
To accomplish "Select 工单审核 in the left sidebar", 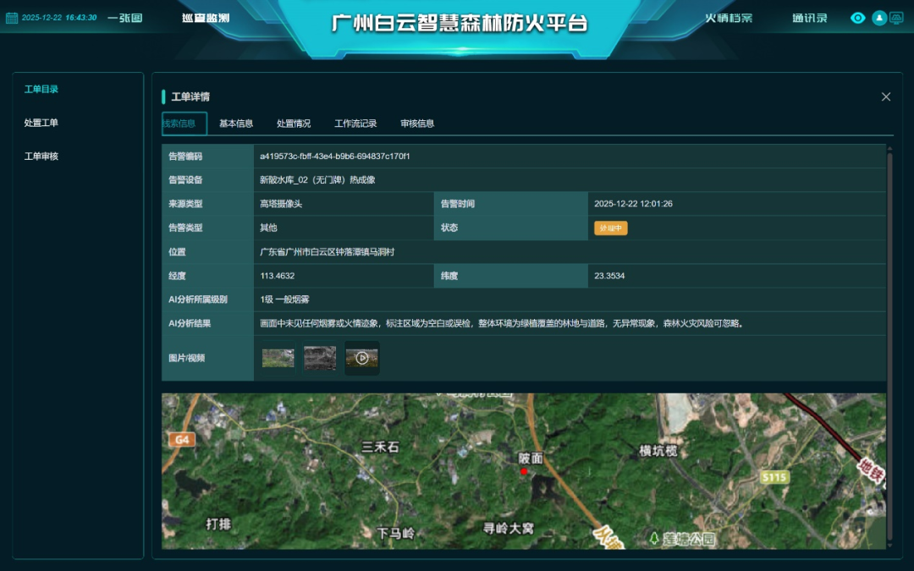I will [x=41, y=156].
